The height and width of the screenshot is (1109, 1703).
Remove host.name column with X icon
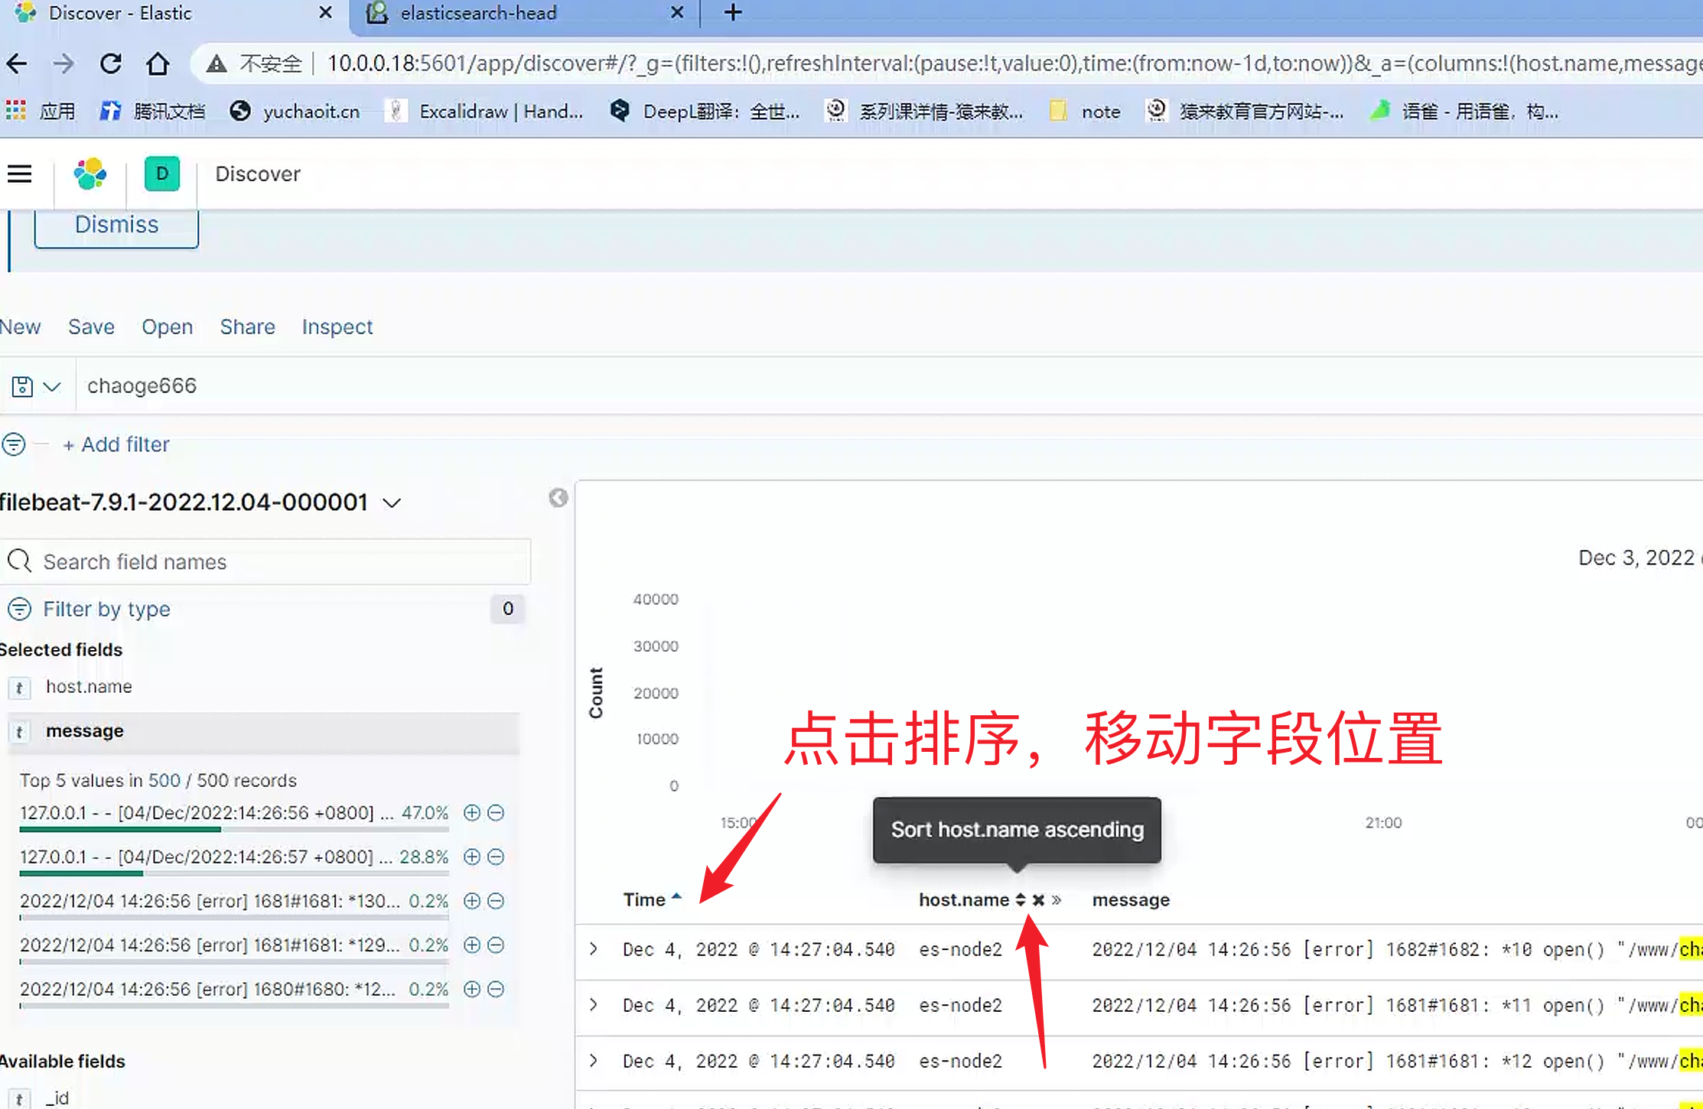(x=1038, y=900)
